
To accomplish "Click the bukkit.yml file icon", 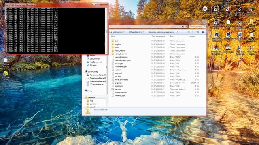I will point(113,63).
